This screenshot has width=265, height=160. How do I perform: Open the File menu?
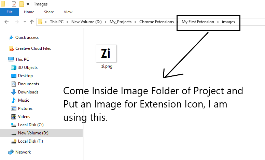10,12
